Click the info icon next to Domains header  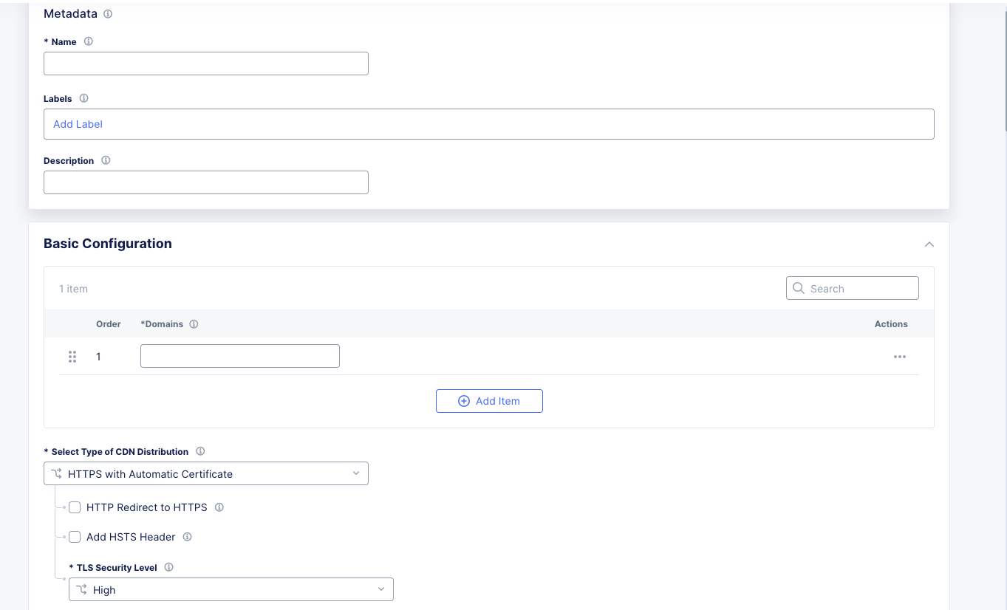point(194,324)
